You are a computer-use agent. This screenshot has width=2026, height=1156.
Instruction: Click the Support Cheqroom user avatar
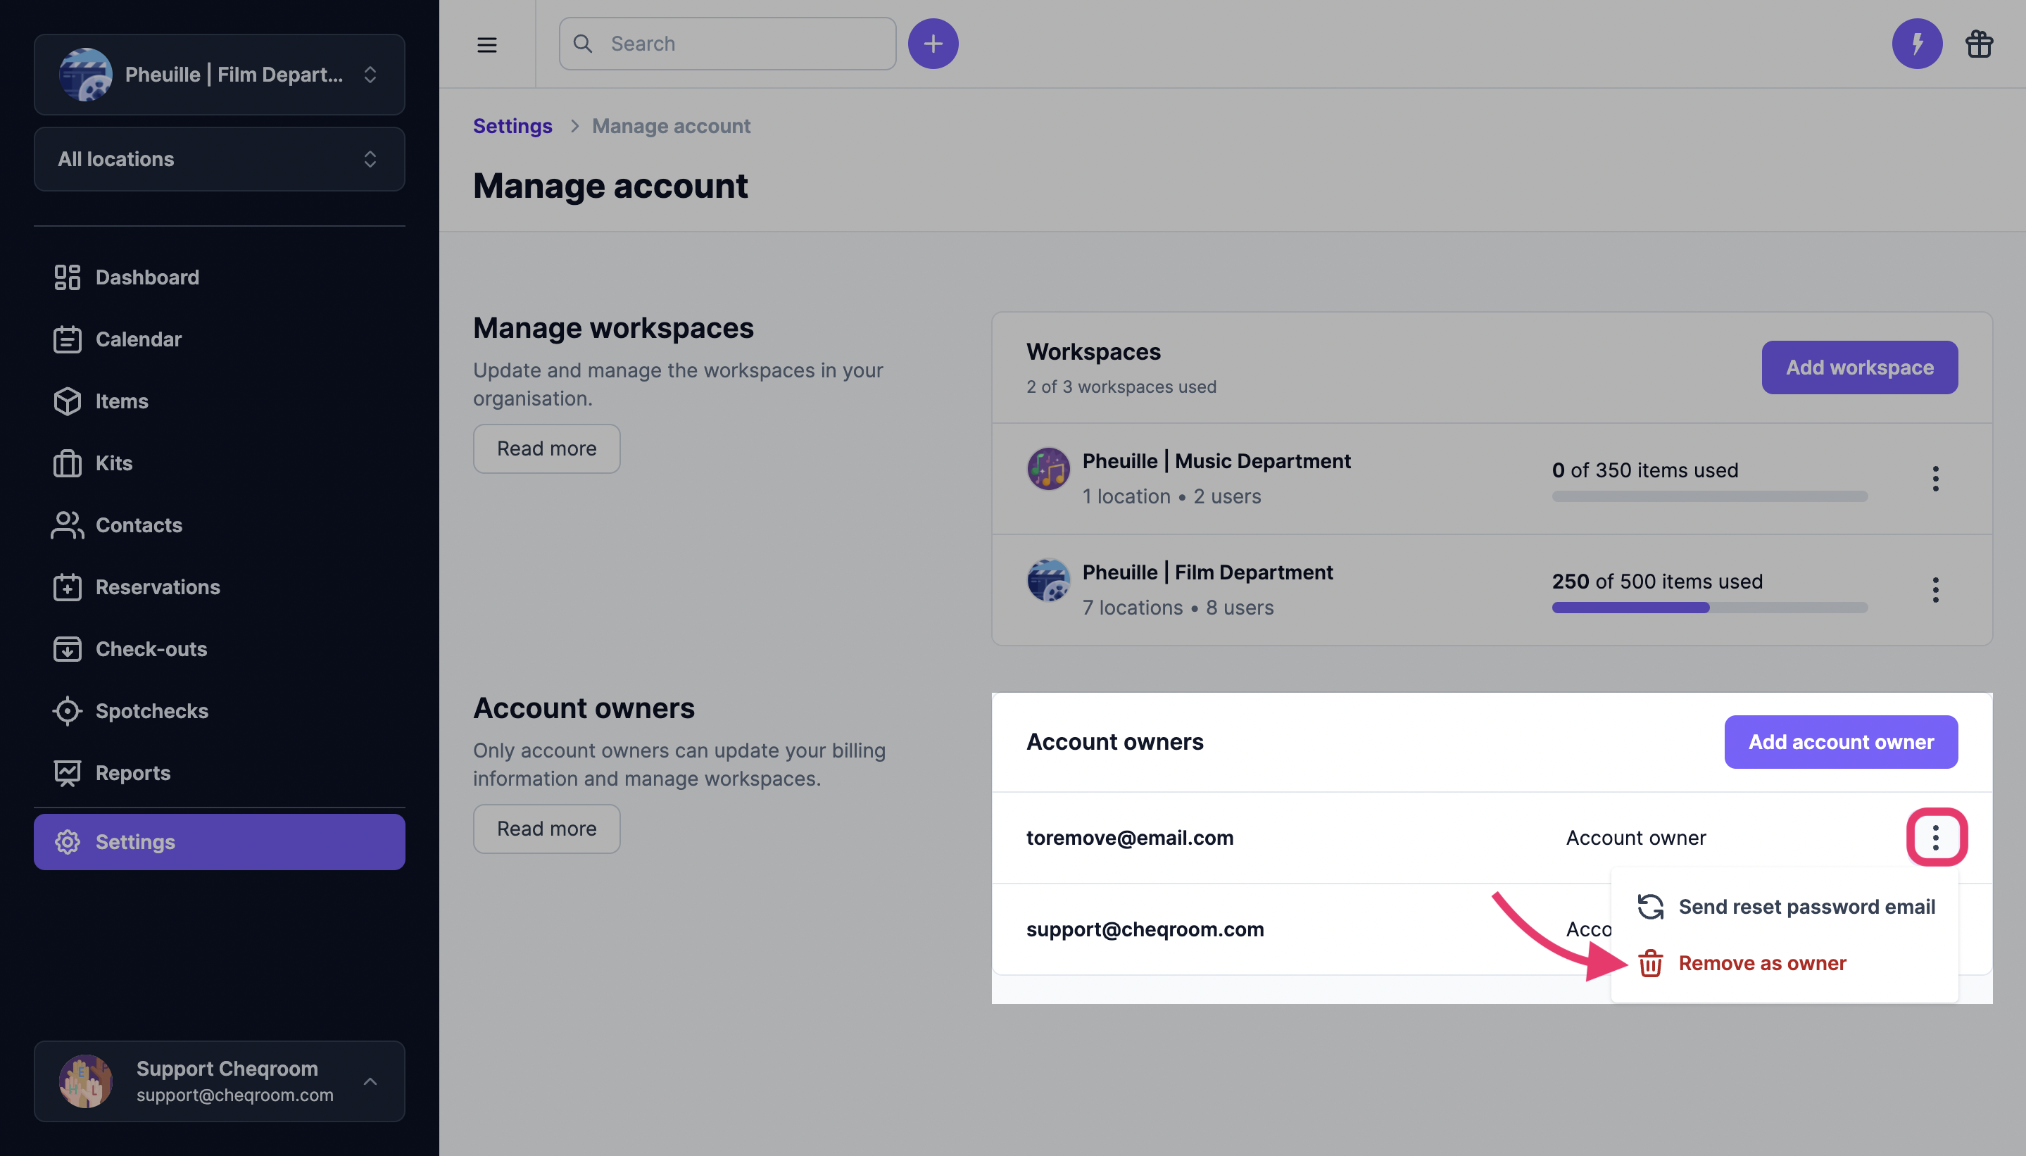click(x=86, y=1081)
